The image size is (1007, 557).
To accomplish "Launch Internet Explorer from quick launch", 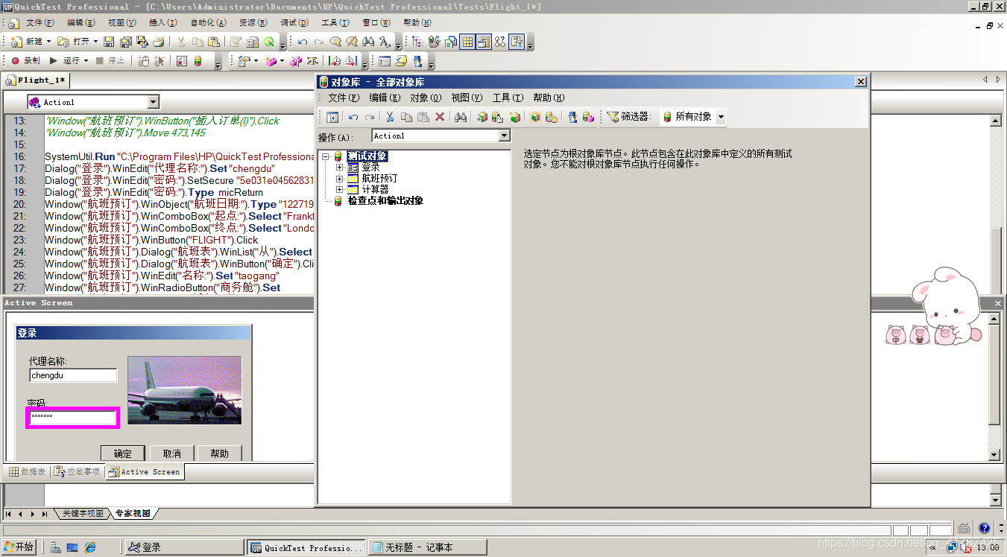I will [90, 547].
